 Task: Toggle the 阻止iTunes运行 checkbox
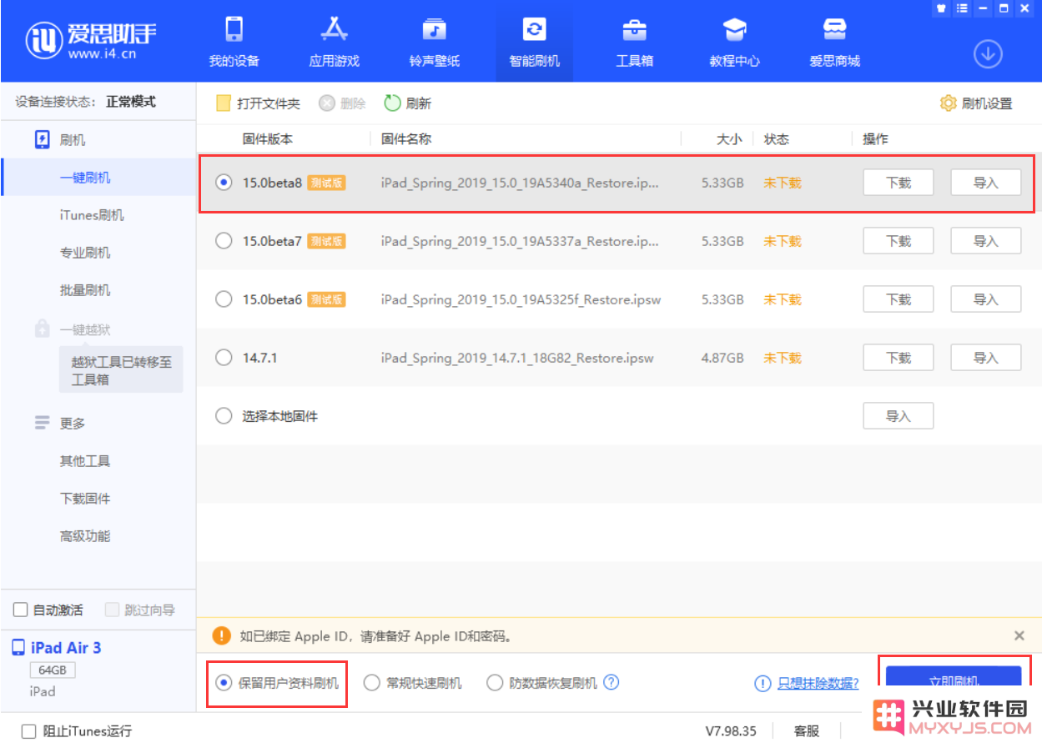(29, 731)
